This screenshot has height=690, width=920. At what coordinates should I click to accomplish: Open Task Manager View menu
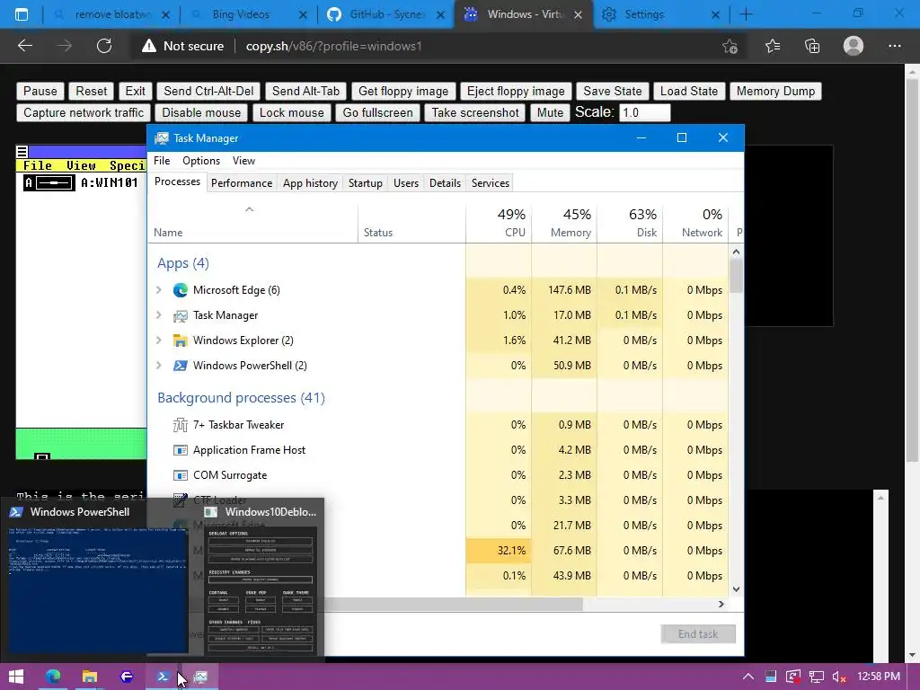click(x=243, y=161)
